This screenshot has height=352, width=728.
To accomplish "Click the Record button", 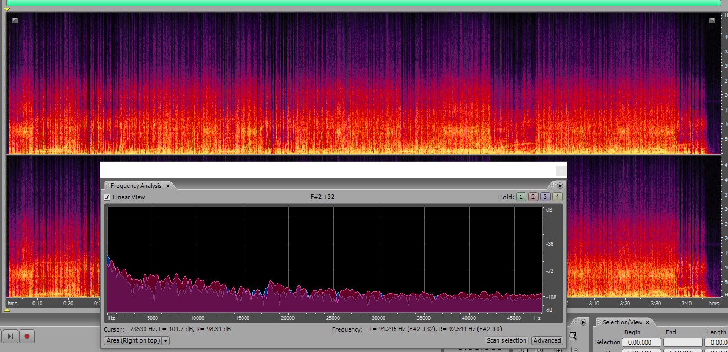I will pyautogui.click(x=26, y=335).
